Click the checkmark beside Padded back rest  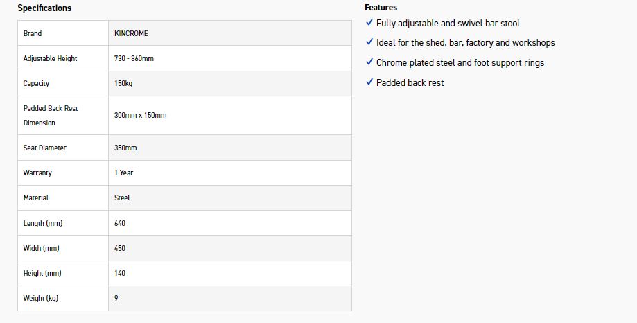[369, 82]
